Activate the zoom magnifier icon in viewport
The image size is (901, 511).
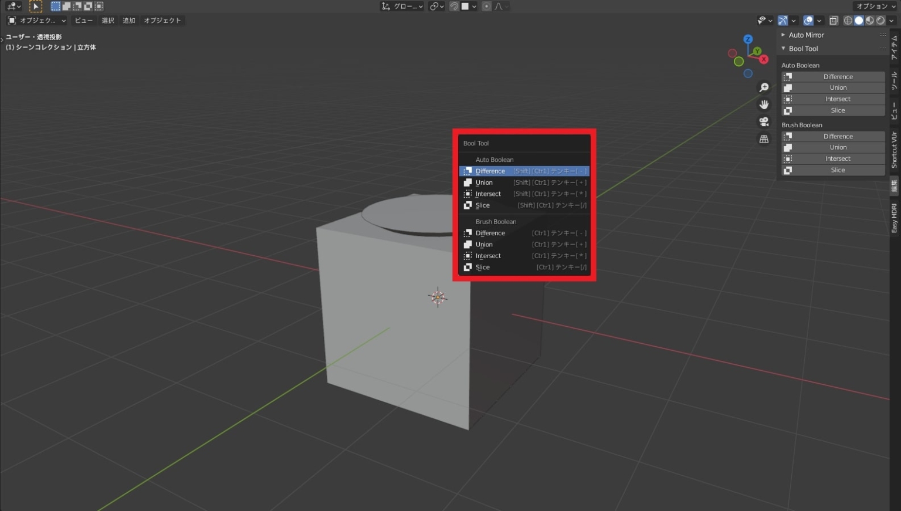click(764, 87)
